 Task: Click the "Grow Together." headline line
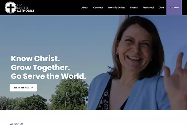coord(40,67)
